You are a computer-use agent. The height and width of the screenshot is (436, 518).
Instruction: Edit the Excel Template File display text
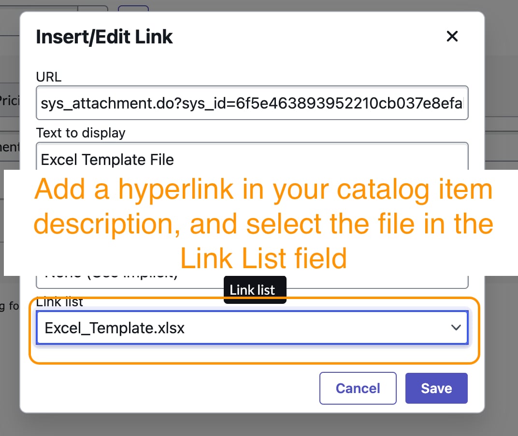click(252, 159)
